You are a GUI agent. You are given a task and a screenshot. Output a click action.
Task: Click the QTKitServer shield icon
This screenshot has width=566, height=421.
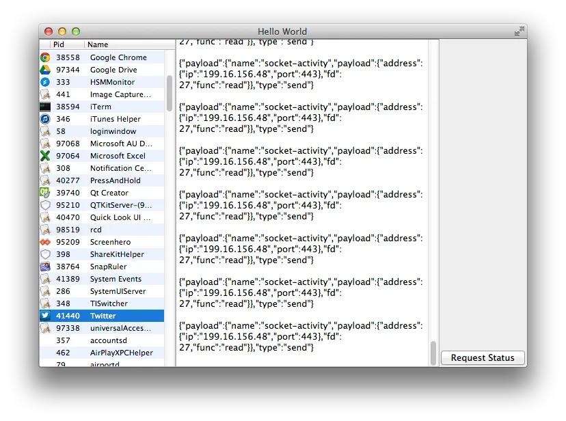(45, 205)
